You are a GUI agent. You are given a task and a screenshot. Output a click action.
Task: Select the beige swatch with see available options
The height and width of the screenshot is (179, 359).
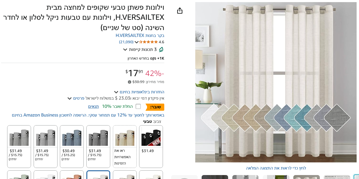125,146
